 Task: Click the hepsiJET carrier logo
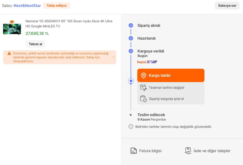[x=147, y=62]
